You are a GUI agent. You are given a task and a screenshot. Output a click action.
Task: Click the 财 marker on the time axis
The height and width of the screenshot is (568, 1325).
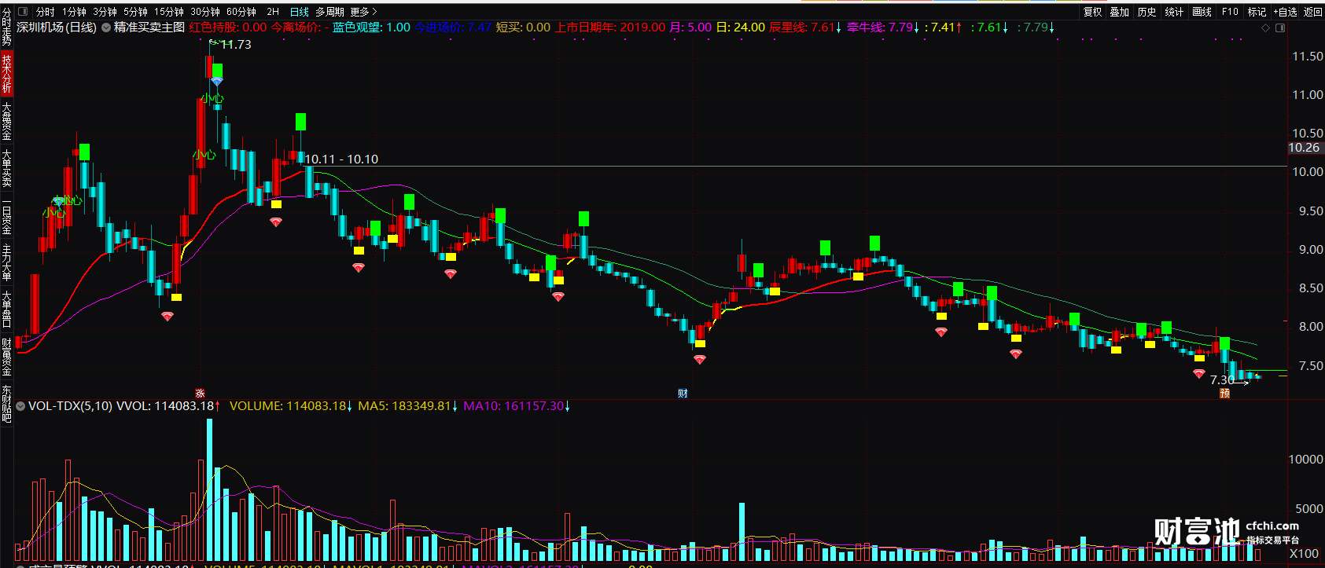pos(683,394)
